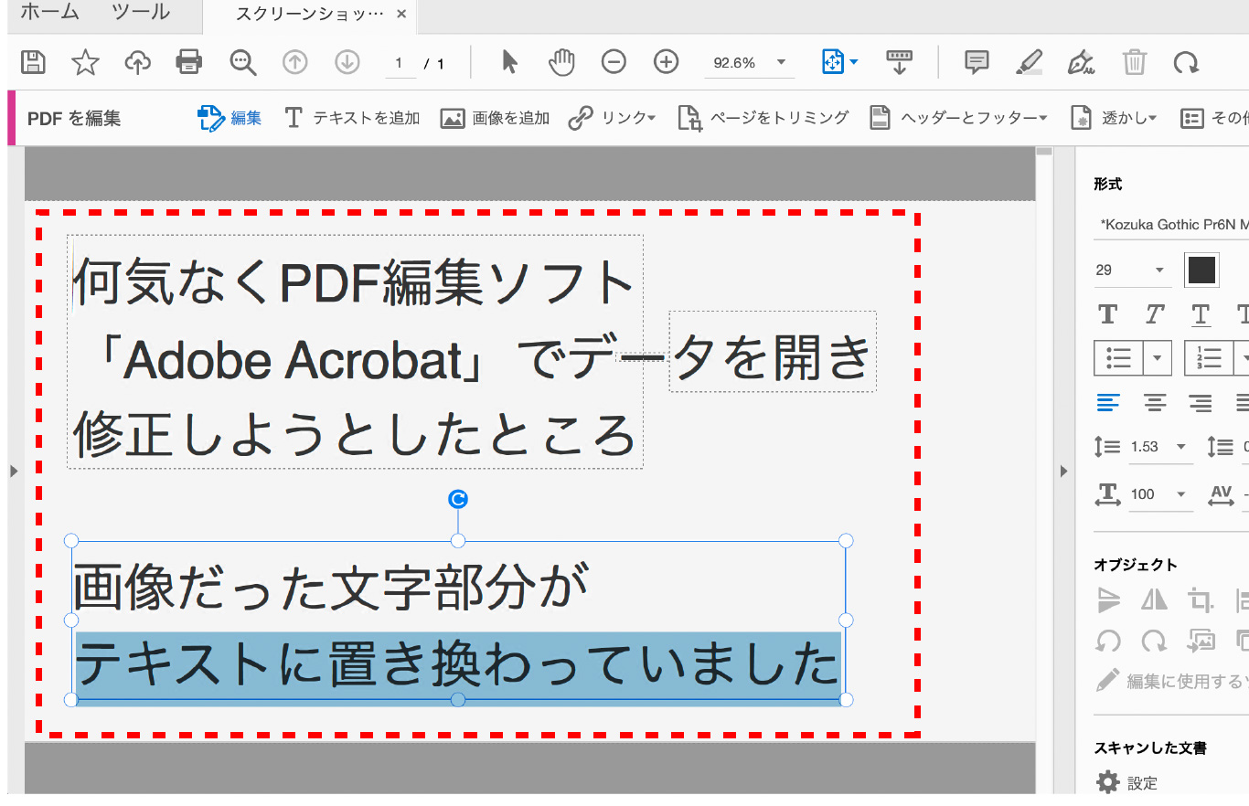Click the fit page scrolling mode icon
The image size is (1249, 806).
832,62
